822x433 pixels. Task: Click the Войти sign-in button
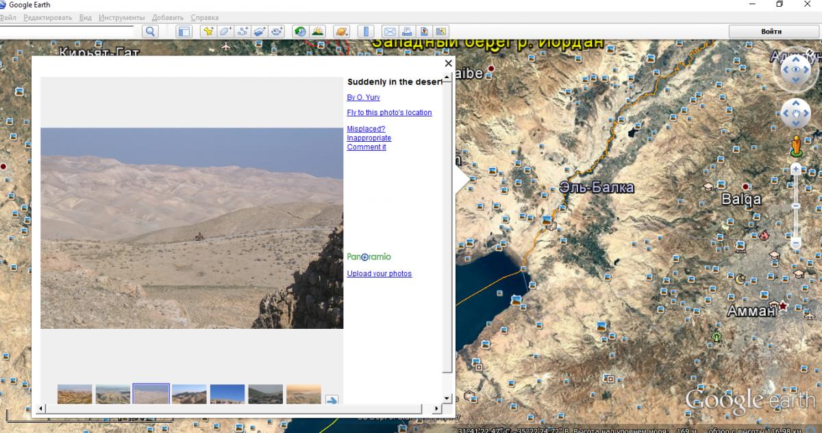(x=771, y=32)
